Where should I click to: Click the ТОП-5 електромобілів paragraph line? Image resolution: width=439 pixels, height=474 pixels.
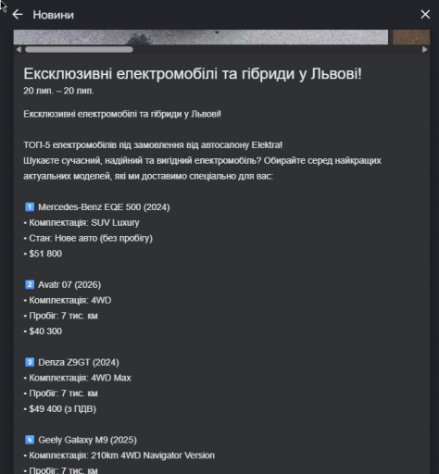(153, 145)
